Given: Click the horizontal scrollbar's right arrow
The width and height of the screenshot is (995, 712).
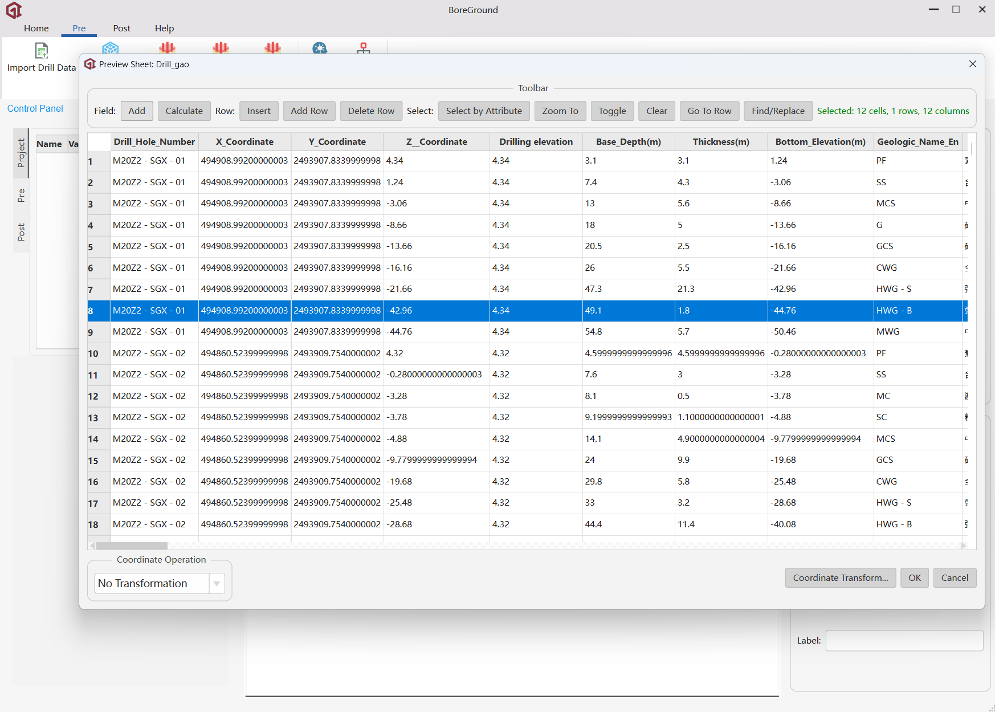Looking at the screenshot, I should click(x=964, y=546).
